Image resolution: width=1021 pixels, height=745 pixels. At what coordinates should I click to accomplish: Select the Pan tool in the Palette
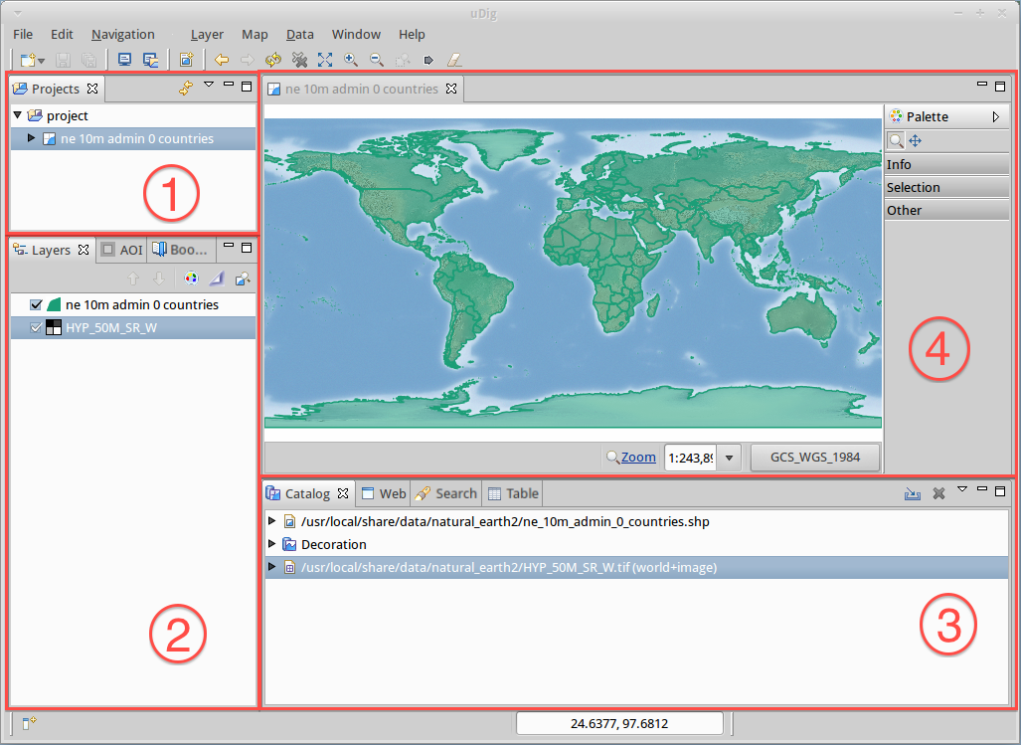(x=916, y=140)
